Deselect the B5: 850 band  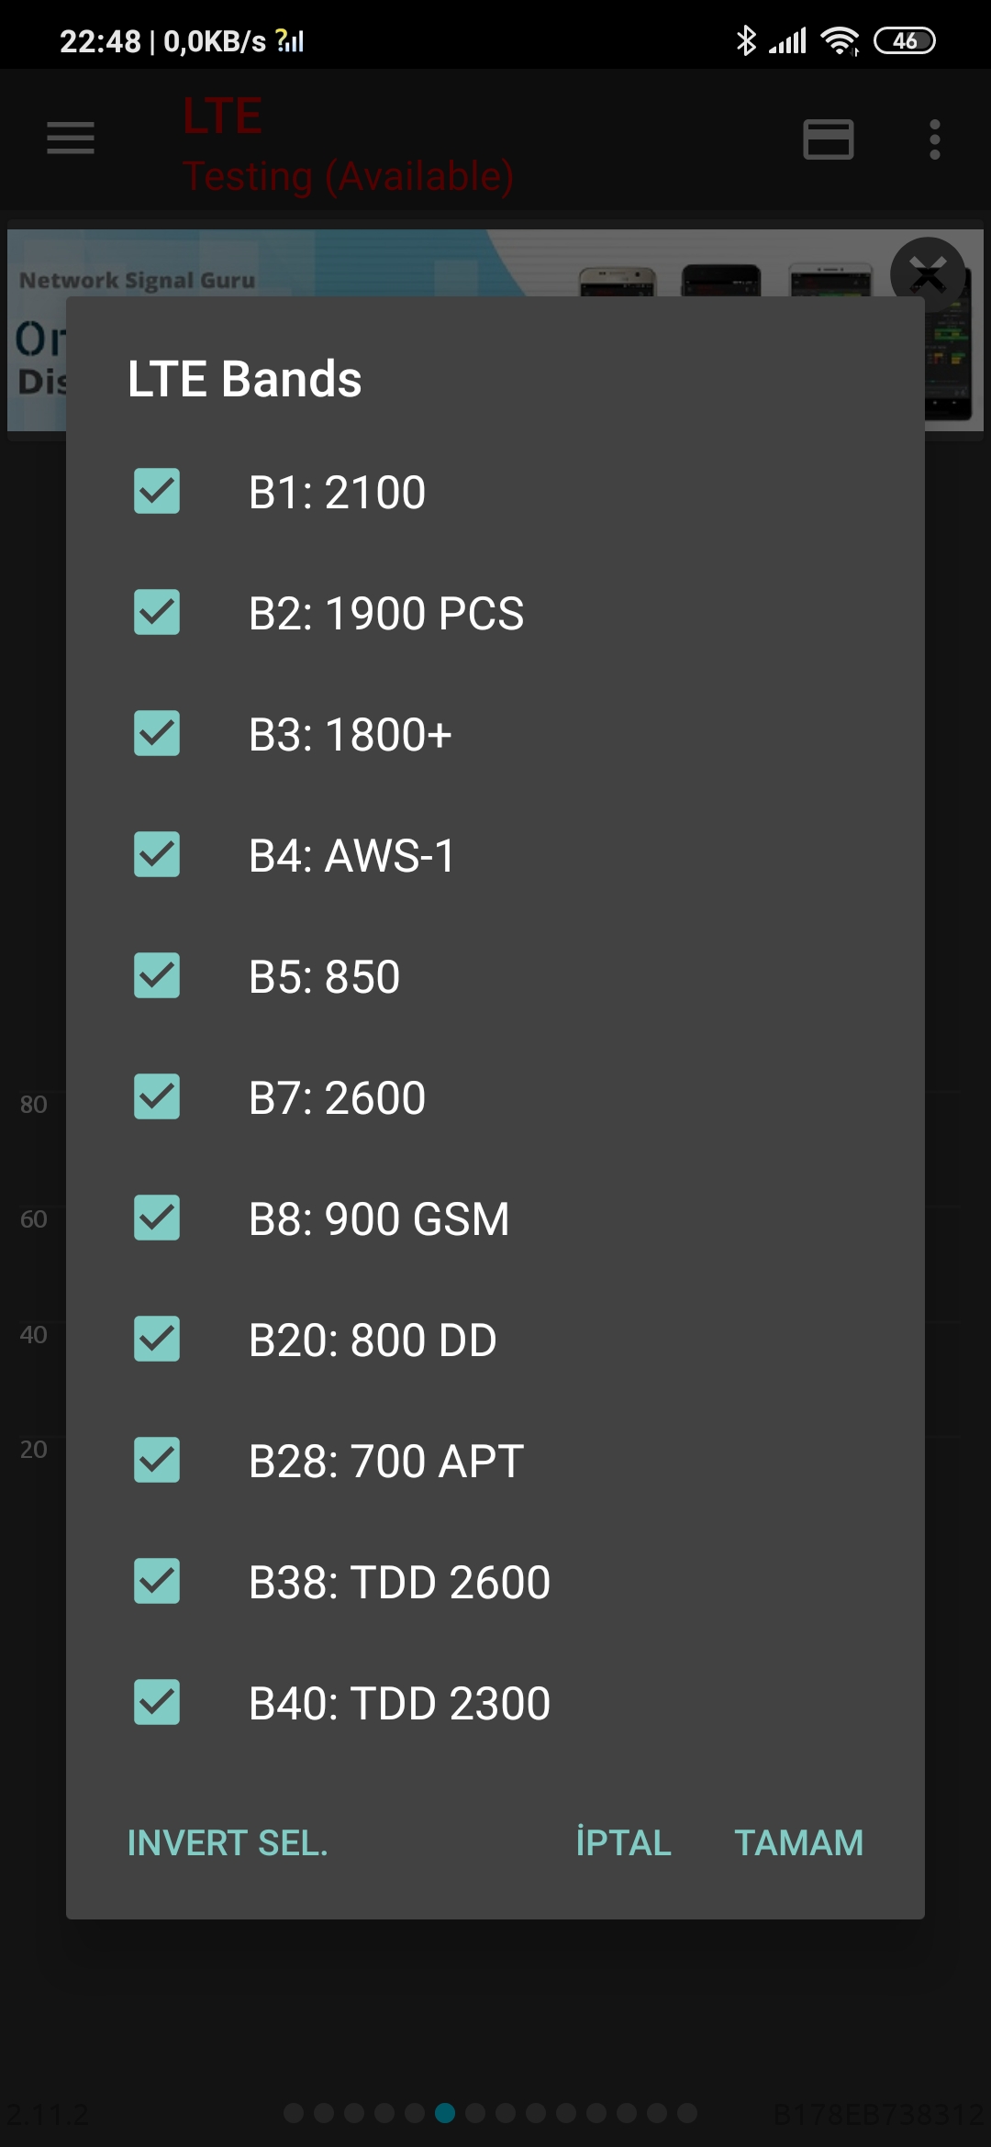coord(157,976)
